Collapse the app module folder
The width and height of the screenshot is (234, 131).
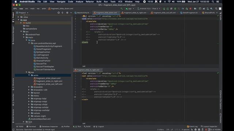(x=19, y=20)
